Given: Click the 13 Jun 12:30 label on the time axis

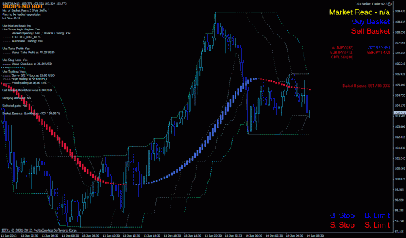Looking at the screenshot, I should point(131,235).
